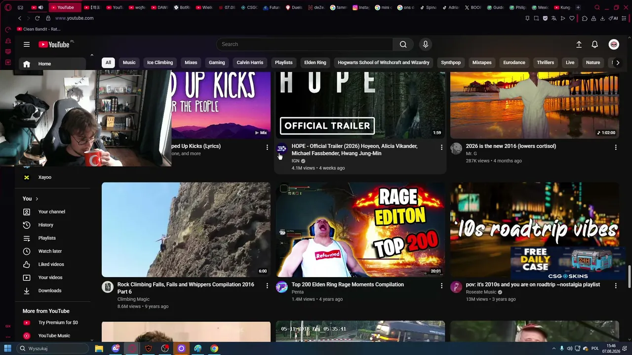Show hidden system tray icons
This screenshot has width=632, height=355.
[x=553, y=349]
